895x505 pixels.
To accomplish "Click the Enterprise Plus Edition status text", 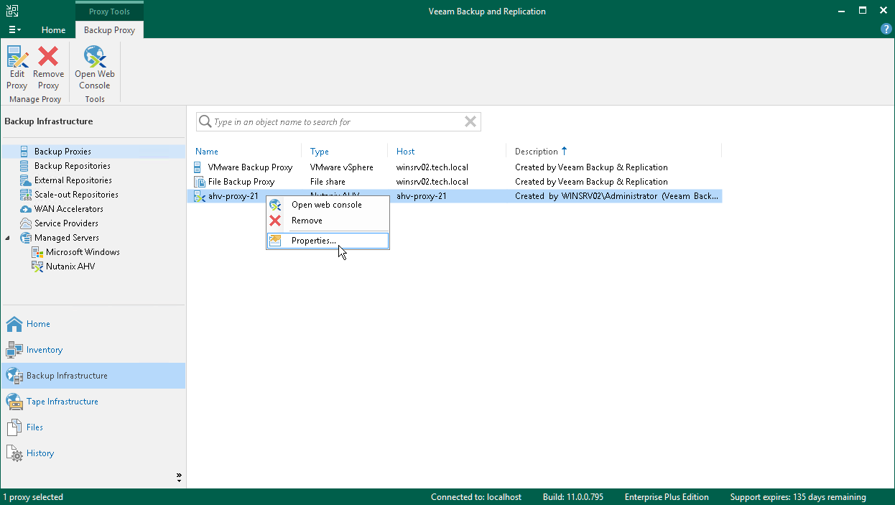I will (x=667, y=497).
